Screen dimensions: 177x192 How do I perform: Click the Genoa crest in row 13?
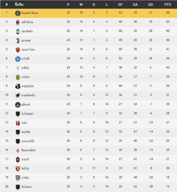click(18, 123)
